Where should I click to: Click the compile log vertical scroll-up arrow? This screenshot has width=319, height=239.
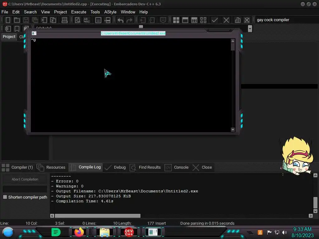click(x=315, y=176)
